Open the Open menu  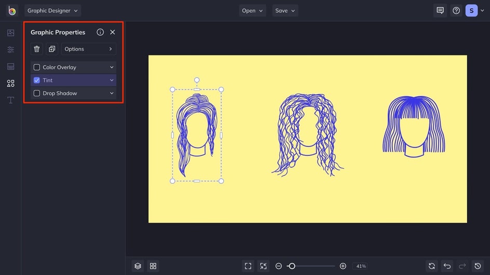coord(253,11)
